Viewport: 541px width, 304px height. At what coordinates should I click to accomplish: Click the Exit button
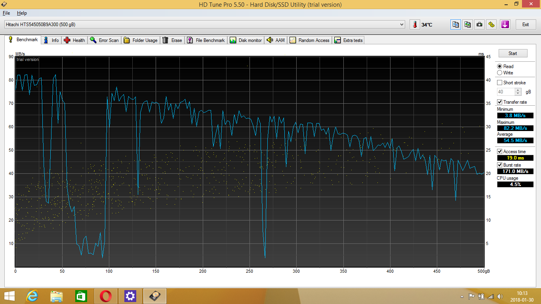pyautogui.click(x=526, y=25)
